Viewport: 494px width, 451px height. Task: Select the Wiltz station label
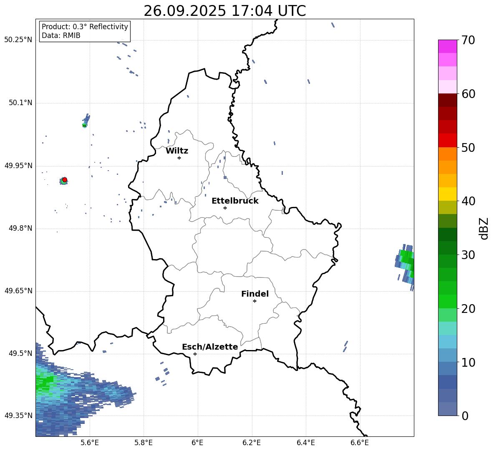click(177, 151)
